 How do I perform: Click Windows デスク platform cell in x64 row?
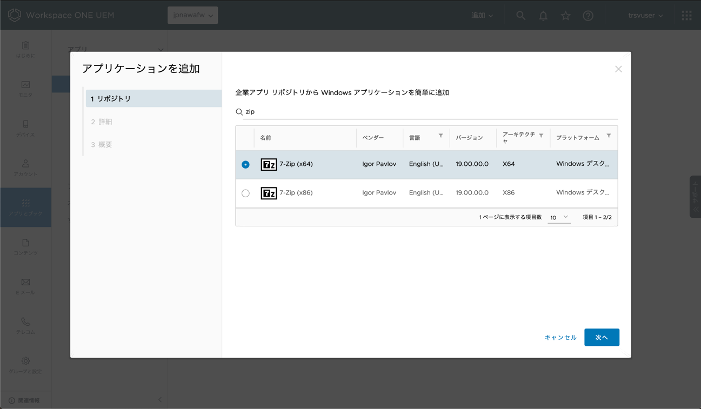(583, 164)
